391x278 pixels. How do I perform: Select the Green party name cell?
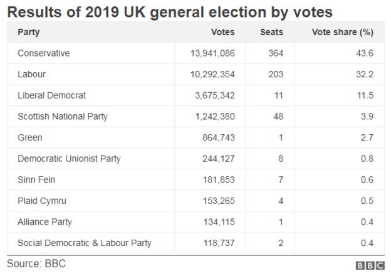pyautogui.click(x=30, y=137)
